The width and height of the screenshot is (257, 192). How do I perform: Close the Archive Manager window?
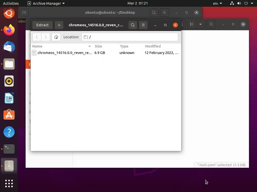click(x=175, y=25)
